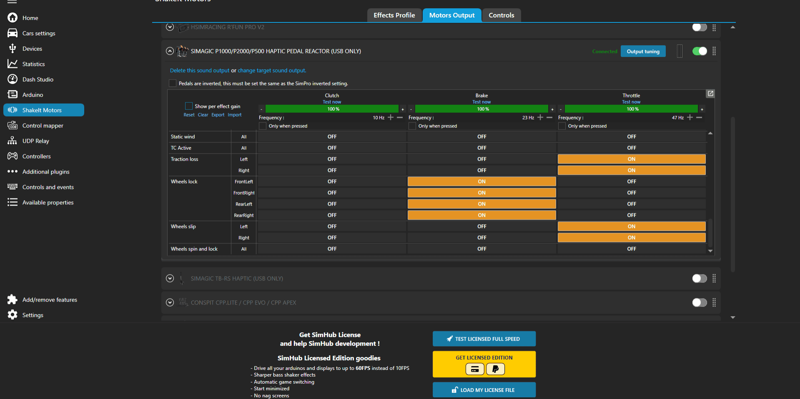The width and height of the screenshot is (800, 399).
Task: Expand the CONSPIT CPP.LITE device section
Action: tap(170, 302)
